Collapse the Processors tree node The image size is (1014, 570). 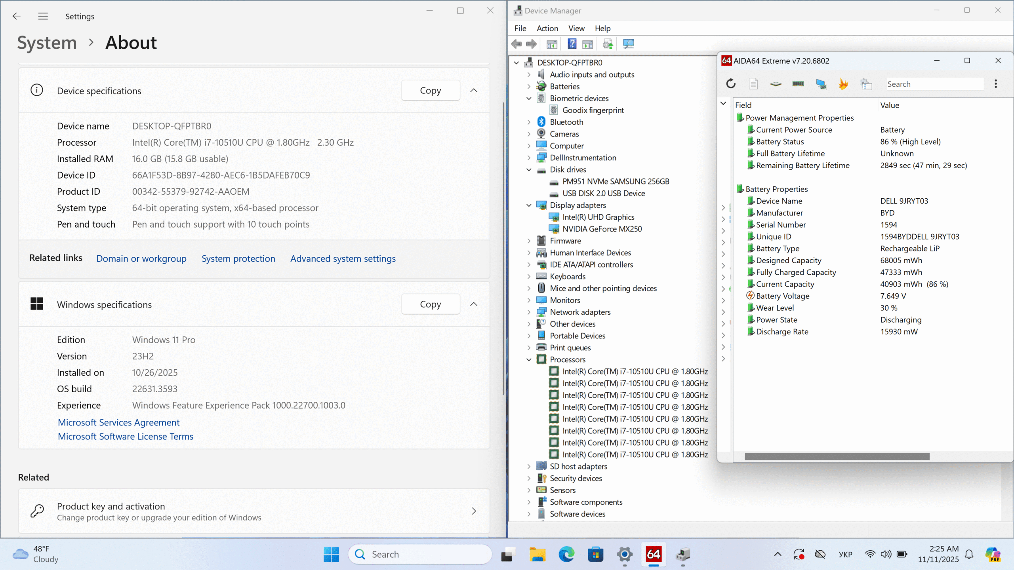(529, 359)
